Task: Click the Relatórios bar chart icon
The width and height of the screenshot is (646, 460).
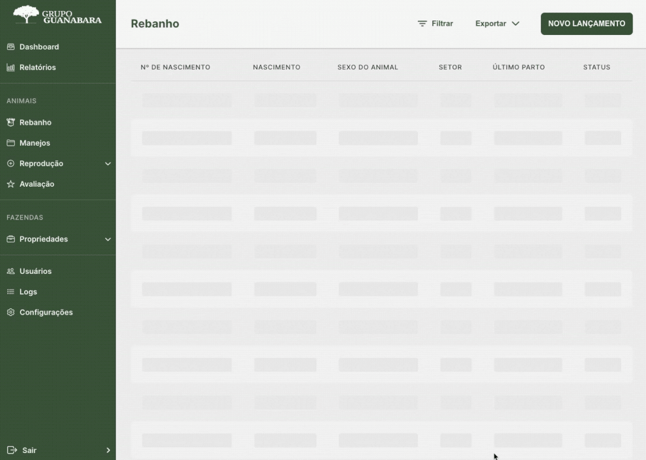Action: pyautogui.click(x=11, y=68)
